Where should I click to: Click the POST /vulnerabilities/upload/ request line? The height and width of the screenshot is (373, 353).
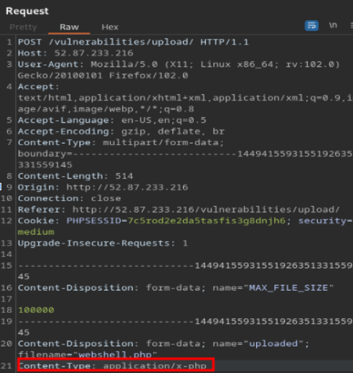click(133, 42)
